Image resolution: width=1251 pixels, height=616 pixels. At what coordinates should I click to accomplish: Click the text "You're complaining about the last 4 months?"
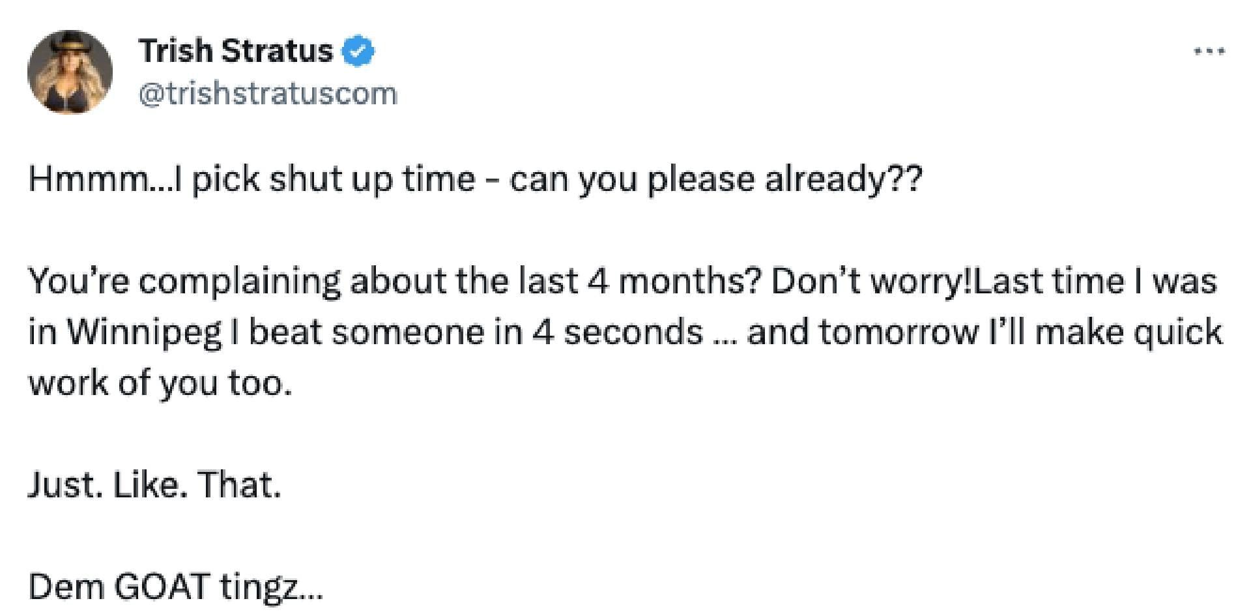(394, 281)
